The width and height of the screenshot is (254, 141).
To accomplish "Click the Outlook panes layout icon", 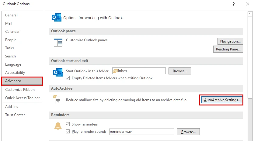I will point(58,43).
